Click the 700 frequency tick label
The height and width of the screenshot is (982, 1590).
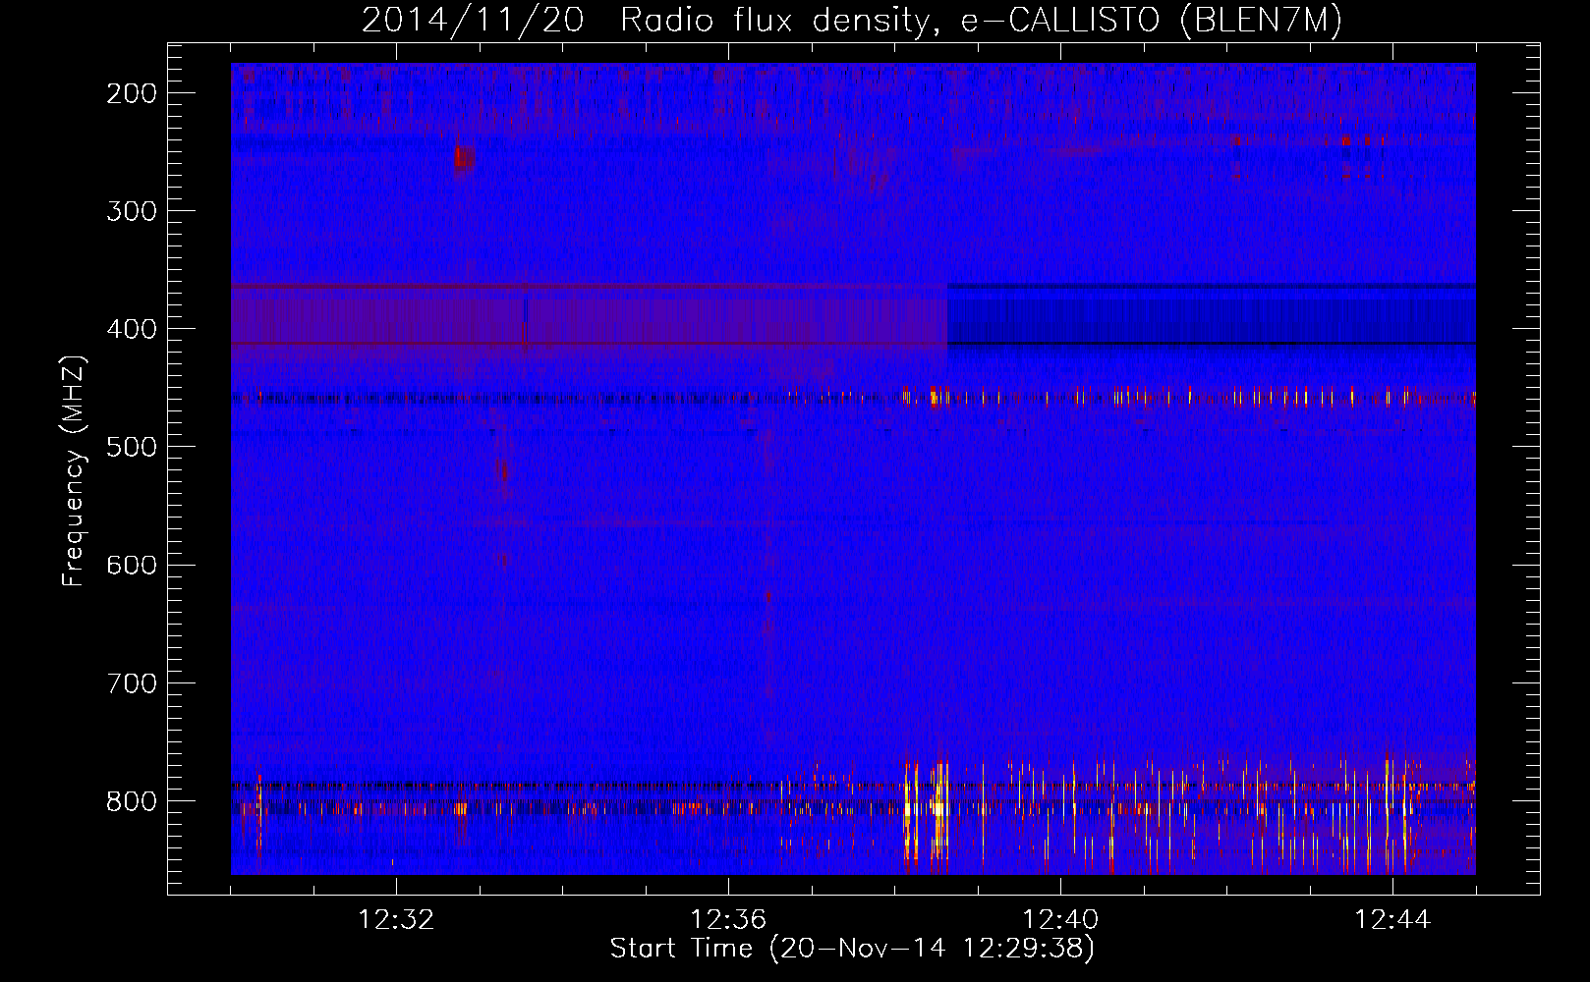click(132, 682)
